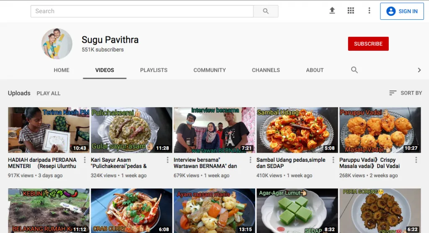Click the channel search magnifier icon
Screen dimensions: 429x233
(x=354, y=70)
